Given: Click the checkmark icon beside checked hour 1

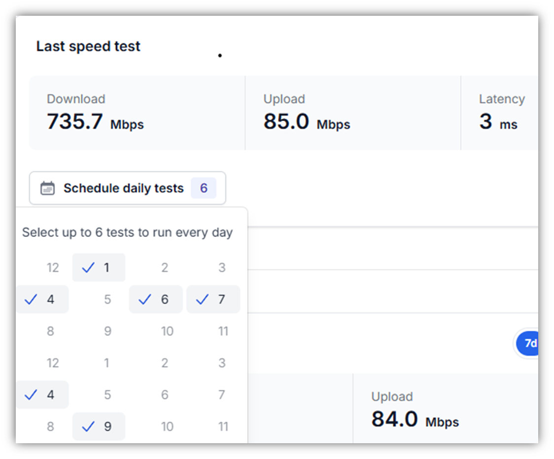Looking at the screenshot, I should tap(88, 267).
